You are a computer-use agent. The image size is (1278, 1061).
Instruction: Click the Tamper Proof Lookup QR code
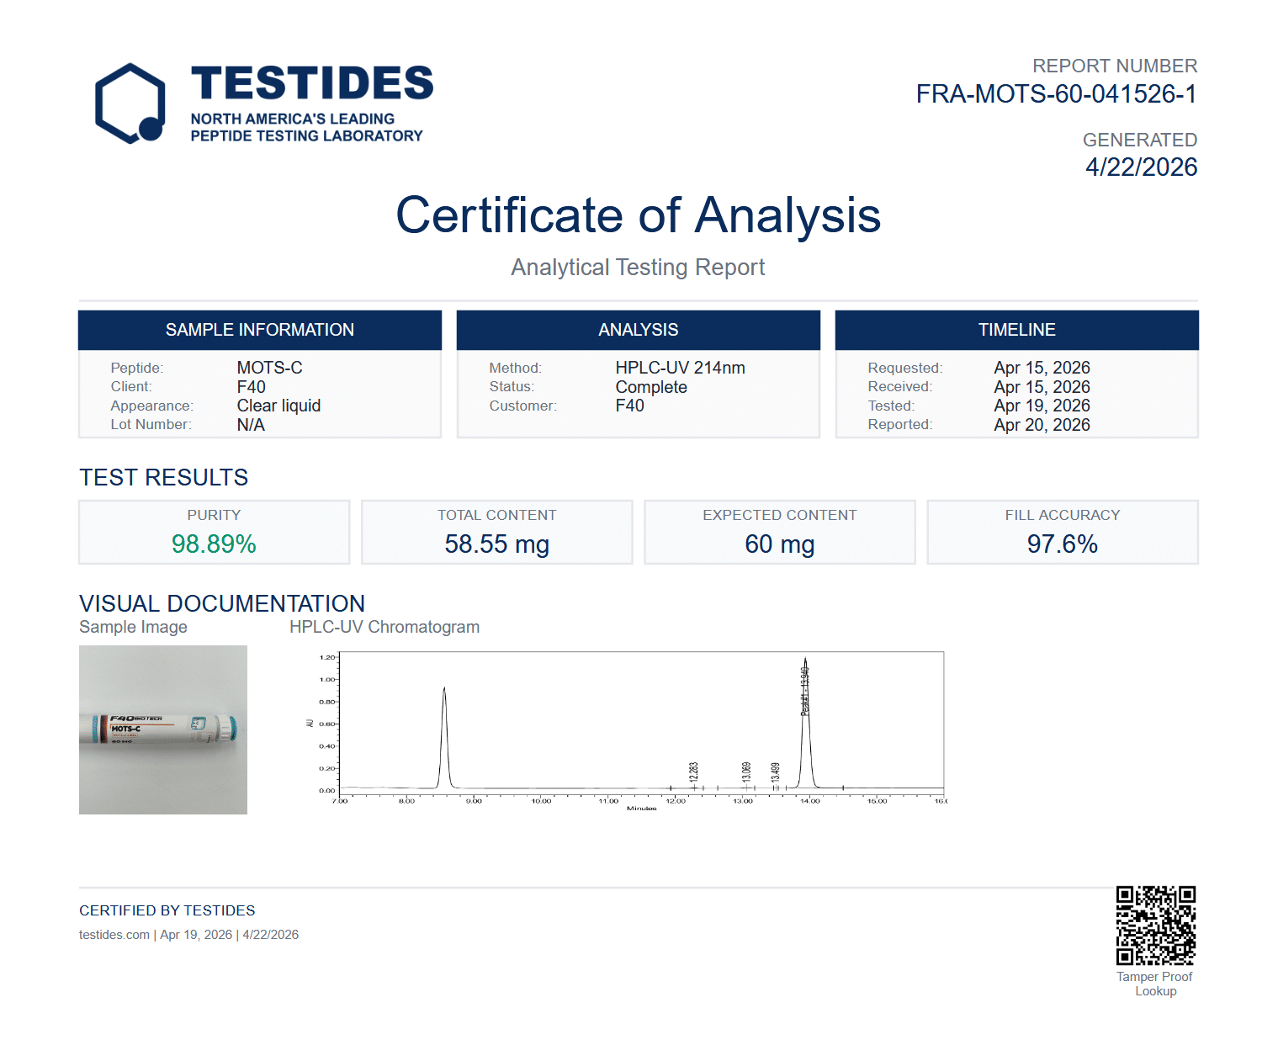(x=1155, y=925)
